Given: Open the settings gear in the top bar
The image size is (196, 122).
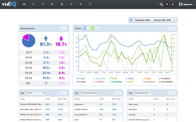Looking at the screenshot, I should click(x=167, y=4).
